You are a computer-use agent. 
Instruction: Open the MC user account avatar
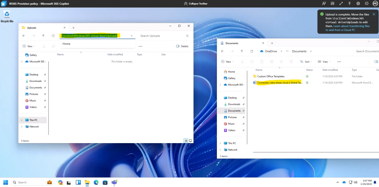click(375, 4)
